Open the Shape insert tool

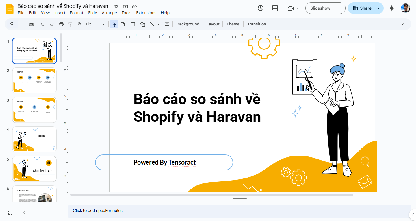click(x=143, y=24)
